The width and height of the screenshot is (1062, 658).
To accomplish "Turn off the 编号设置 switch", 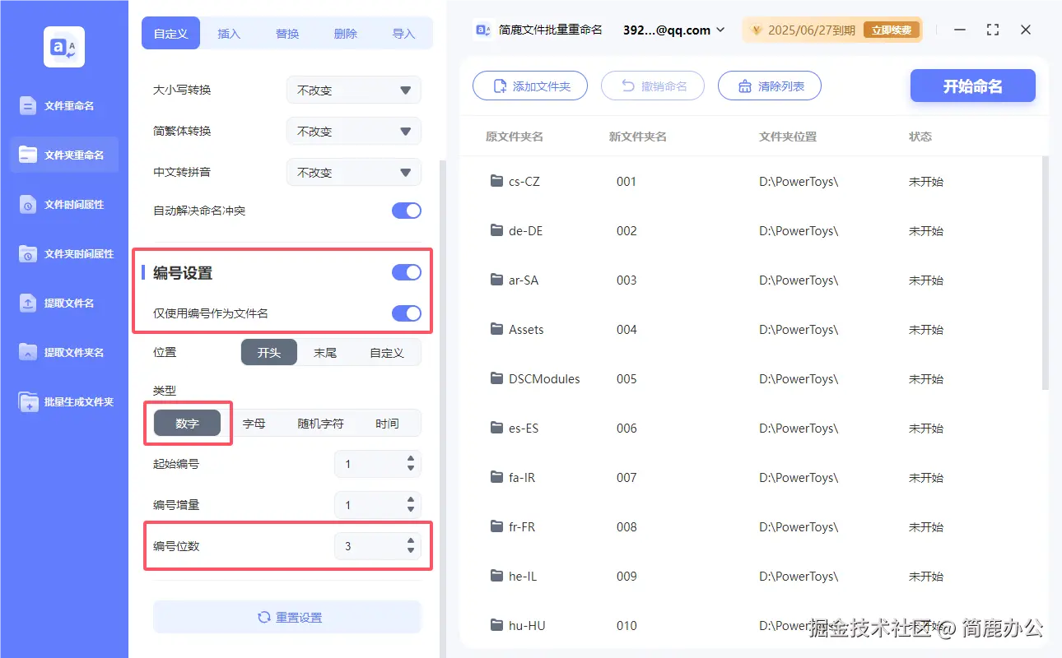I will click(x=406, y=272).
